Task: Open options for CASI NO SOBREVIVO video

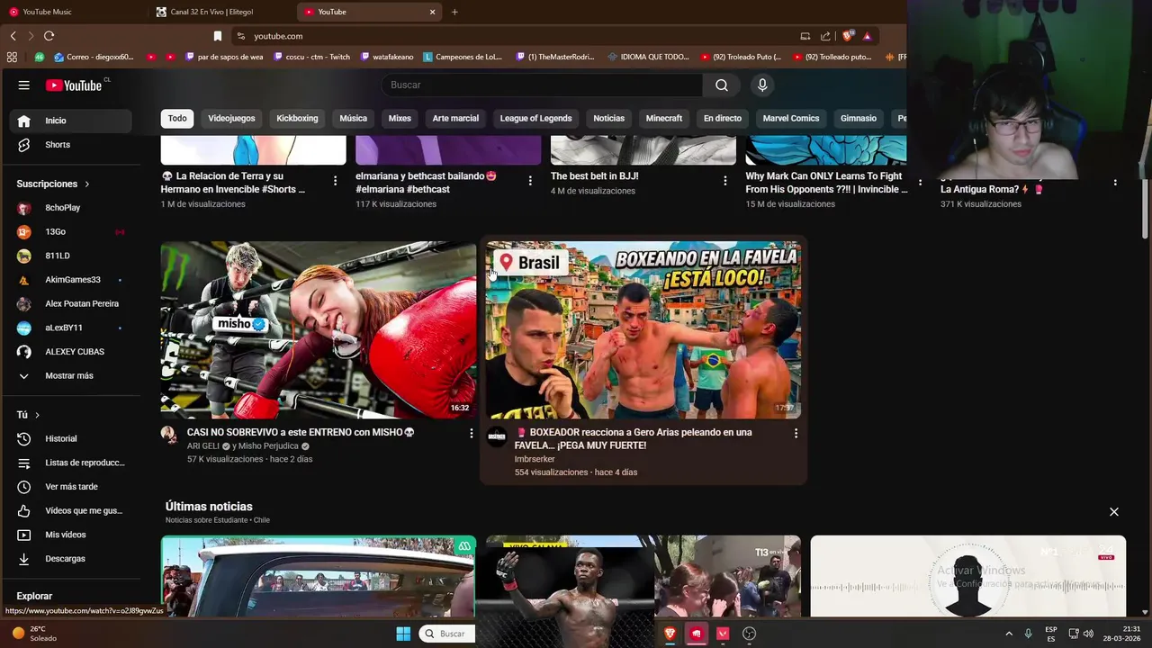Action: tap(471, 433)
